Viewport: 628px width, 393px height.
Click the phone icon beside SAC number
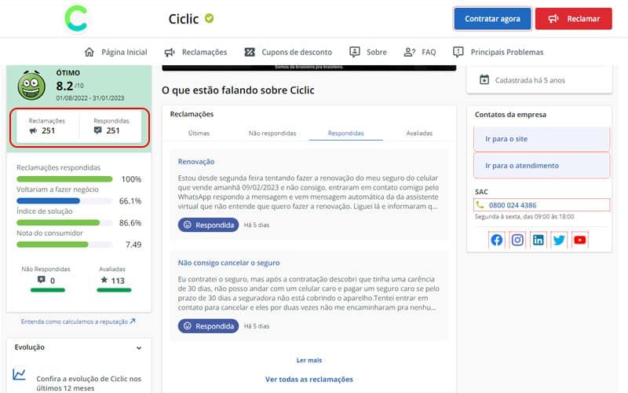pyautogui.click(x=480, y=205)
